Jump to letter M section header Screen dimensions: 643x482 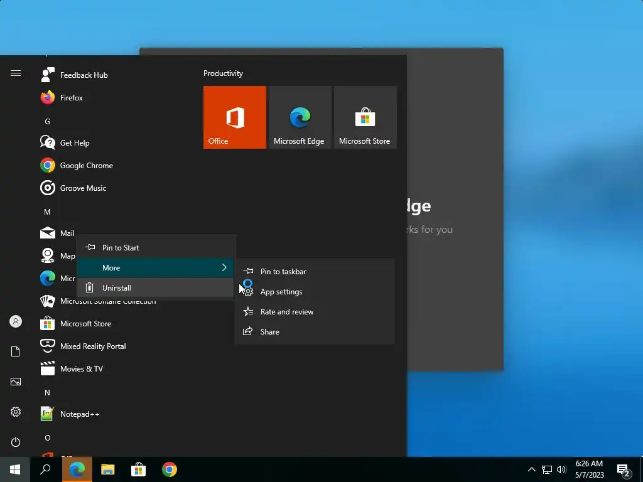pyautogui.click(x=47, y=212)
